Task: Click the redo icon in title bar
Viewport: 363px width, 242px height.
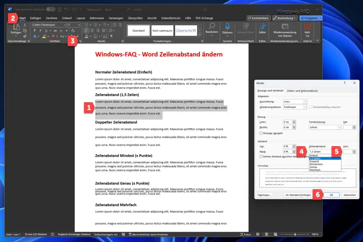Action: point(74,10)
